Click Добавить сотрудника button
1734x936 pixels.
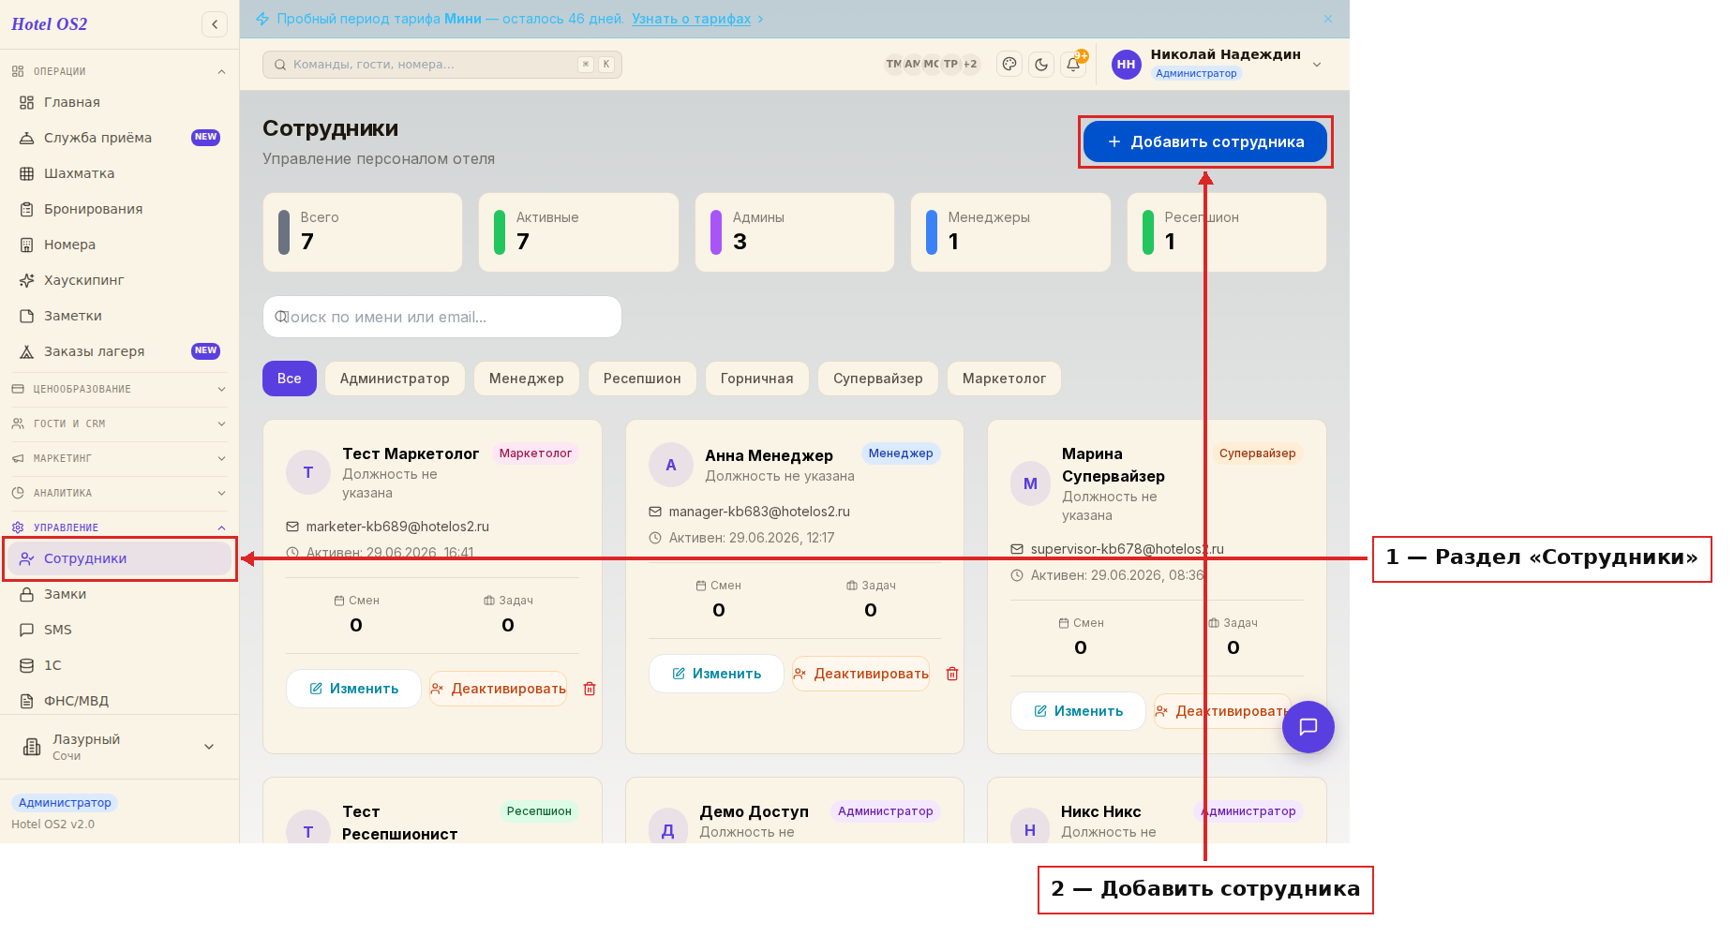tap(1205, 141)
